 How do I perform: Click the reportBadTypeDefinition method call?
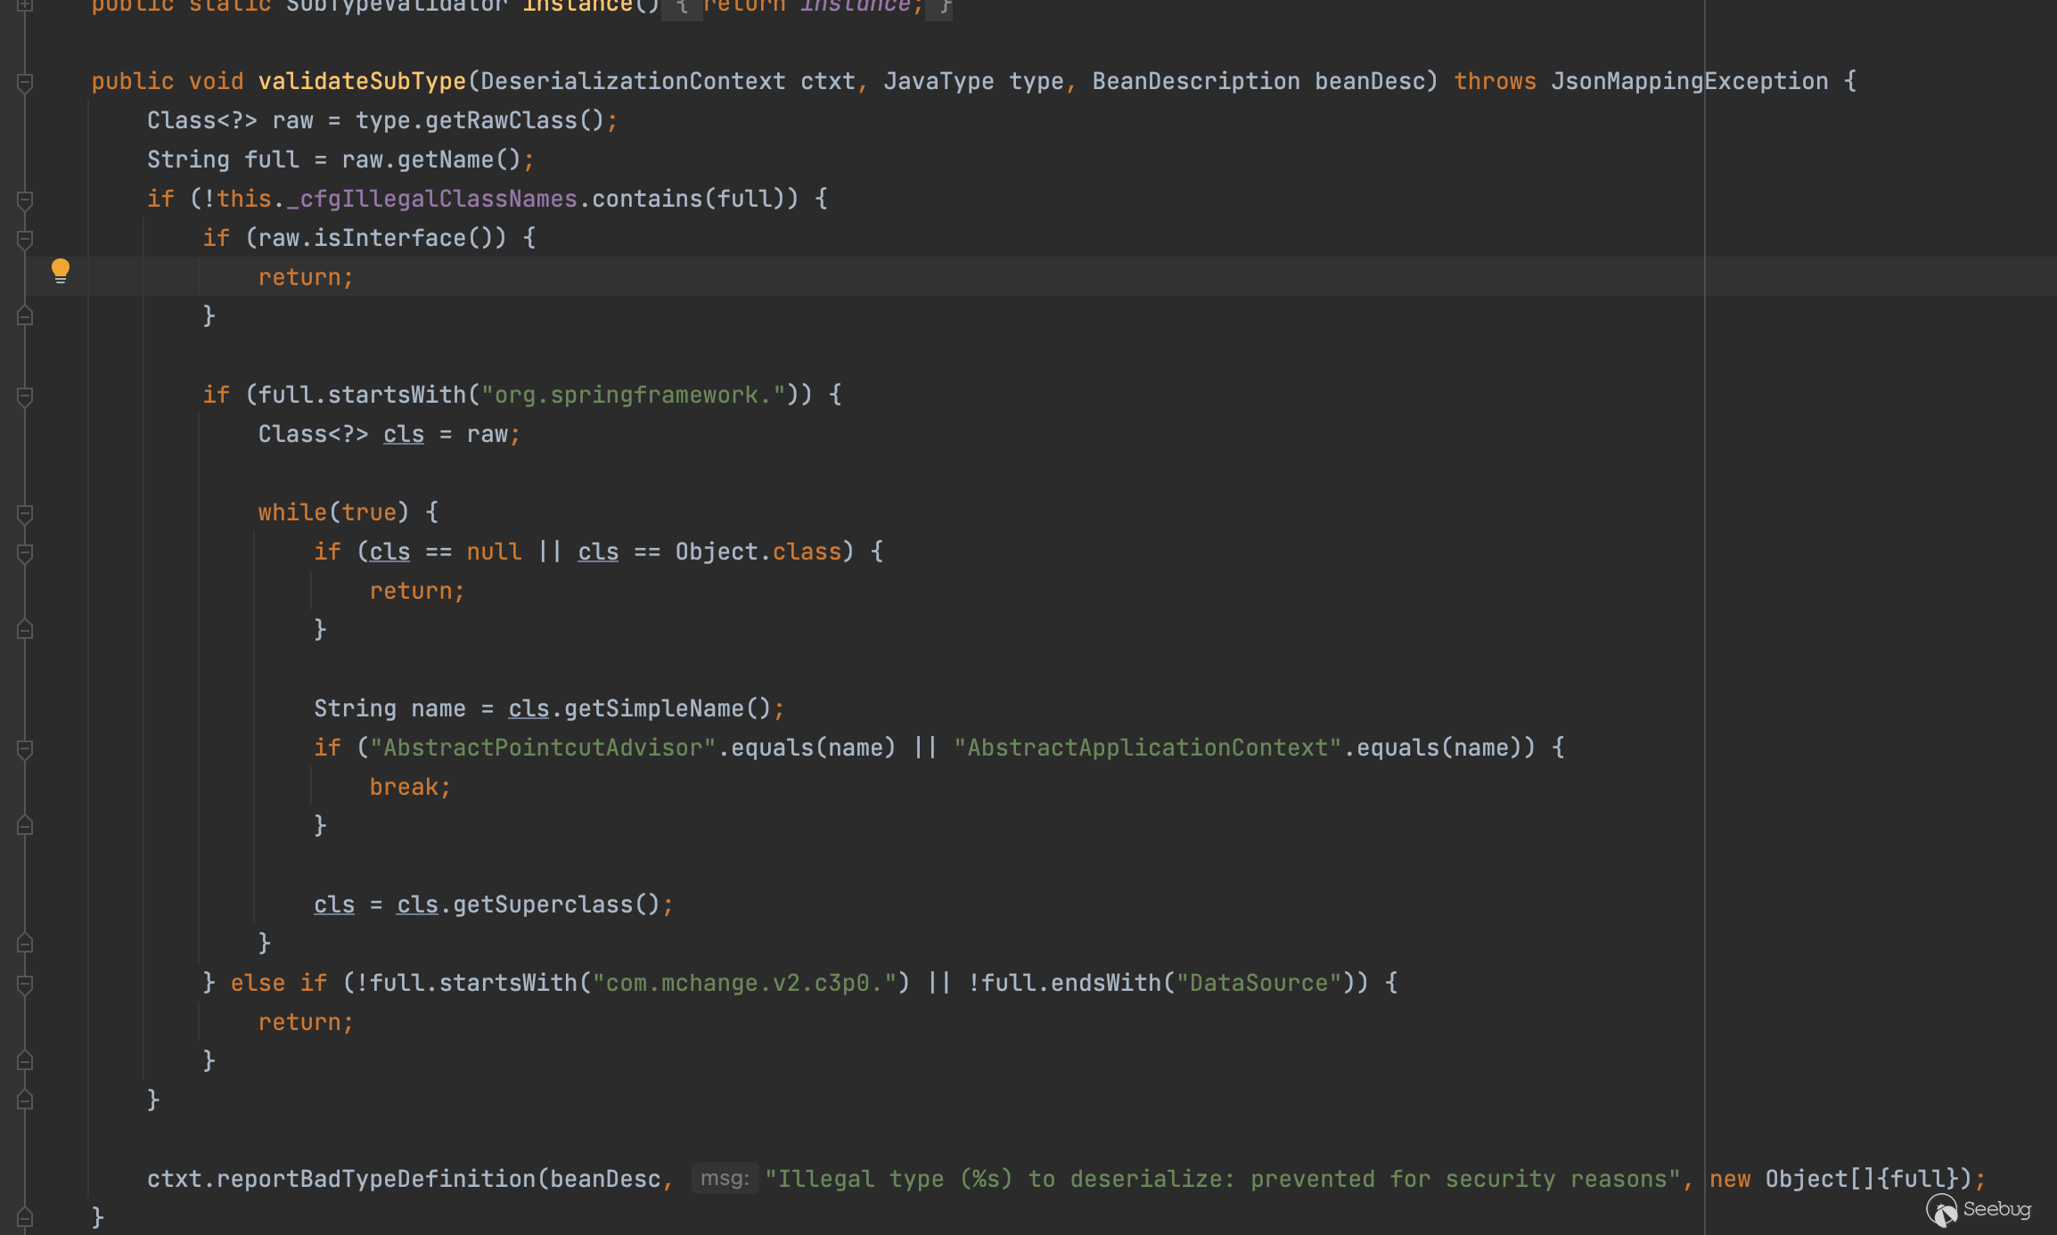[x=376, y=1179]
